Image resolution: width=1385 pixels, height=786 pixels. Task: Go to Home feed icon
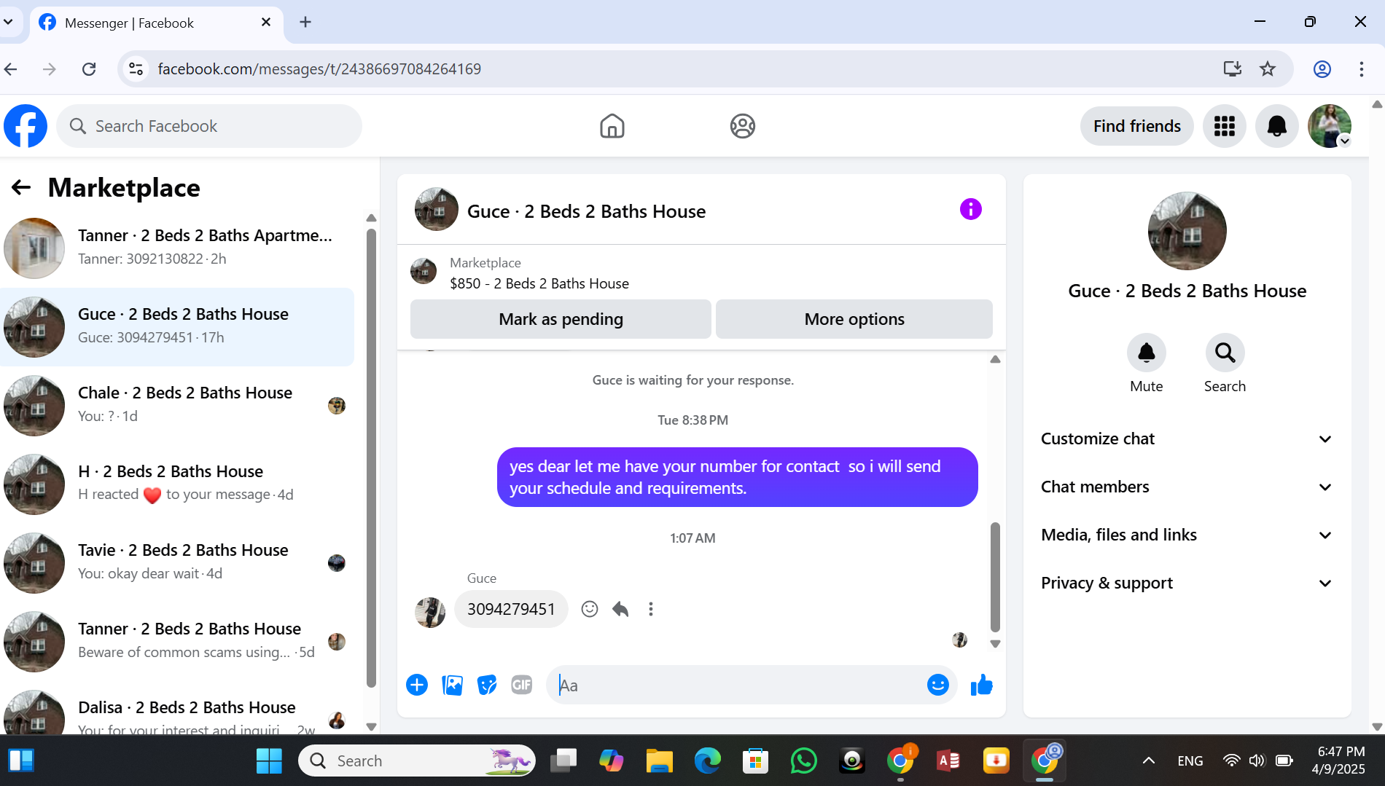pos(612,126)
